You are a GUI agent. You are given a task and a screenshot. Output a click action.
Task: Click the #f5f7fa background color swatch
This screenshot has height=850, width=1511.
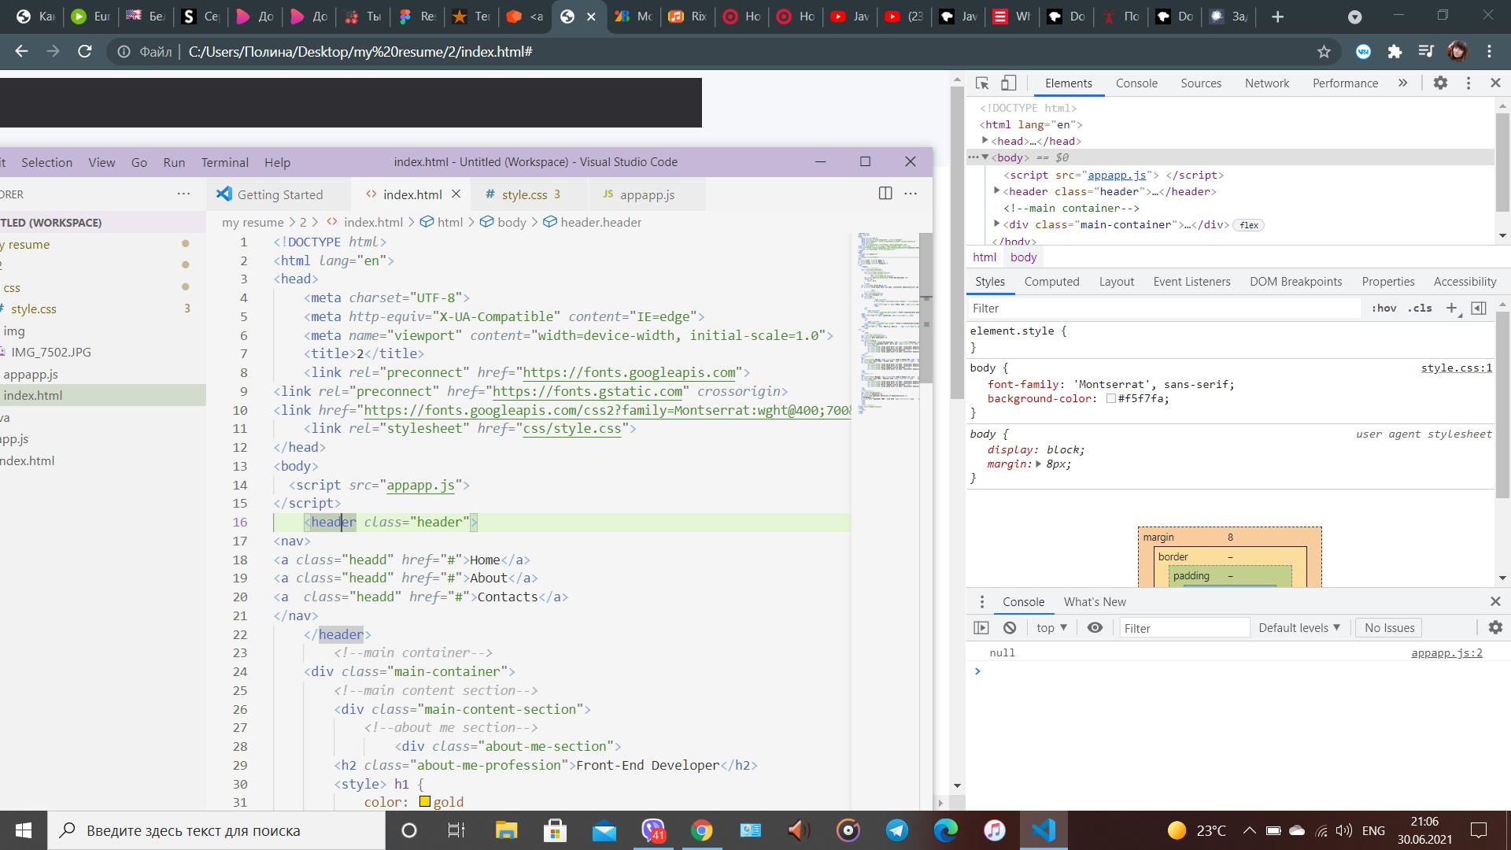[x=1111, y=399]
